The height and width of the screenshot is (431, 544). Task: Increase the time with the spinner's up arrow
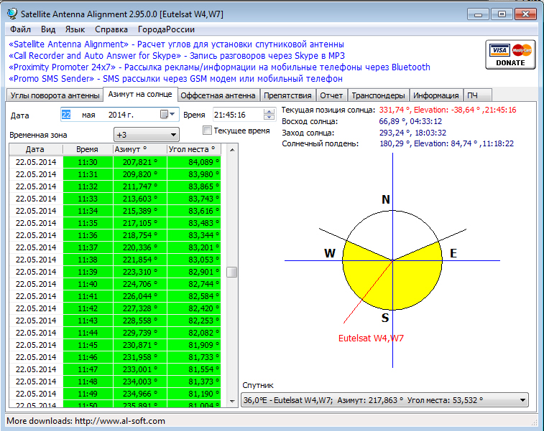click(x=269, y=111)
